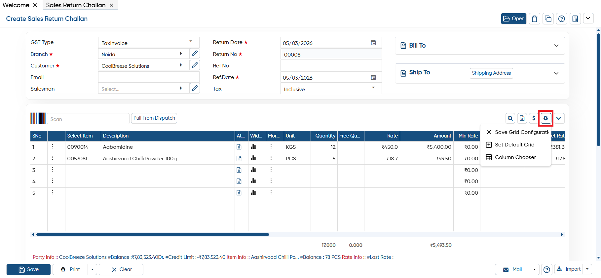The width and height of the screenshot is (601, 278).
Task: Expand the Print options arrow
Action: point(92,269)
